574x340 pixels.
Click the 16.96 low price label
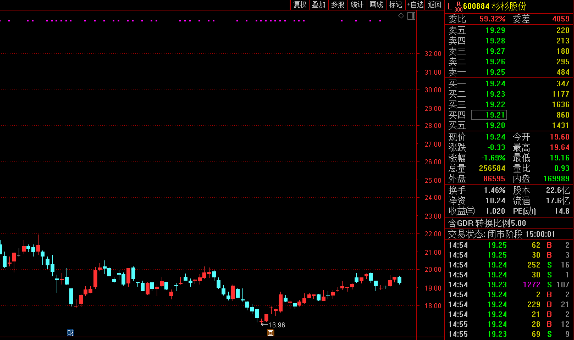click(277, 325)
